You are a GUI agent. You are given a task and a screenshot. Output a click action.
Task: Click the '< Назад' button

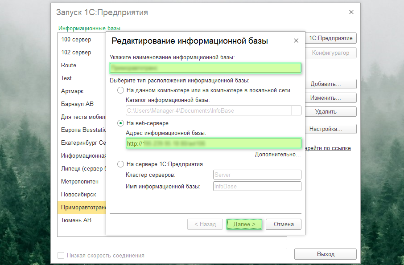205,224
